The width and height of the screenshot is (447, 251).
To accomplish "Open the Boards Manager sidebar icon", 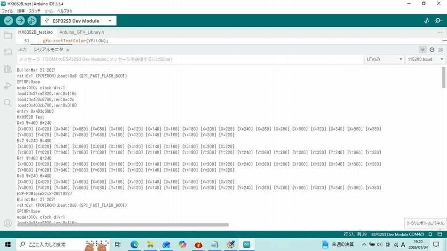I will 8,52.
